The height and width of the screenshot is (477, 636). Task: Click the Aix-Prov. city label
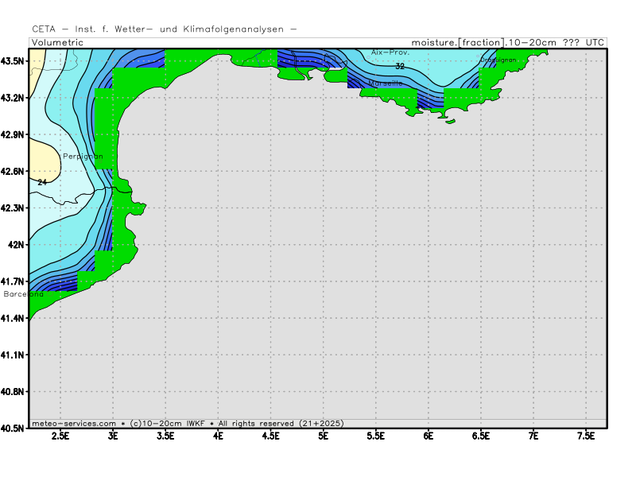(390, 52)
